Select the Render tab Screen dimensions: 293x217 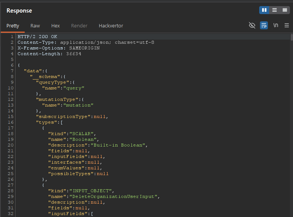79,26
